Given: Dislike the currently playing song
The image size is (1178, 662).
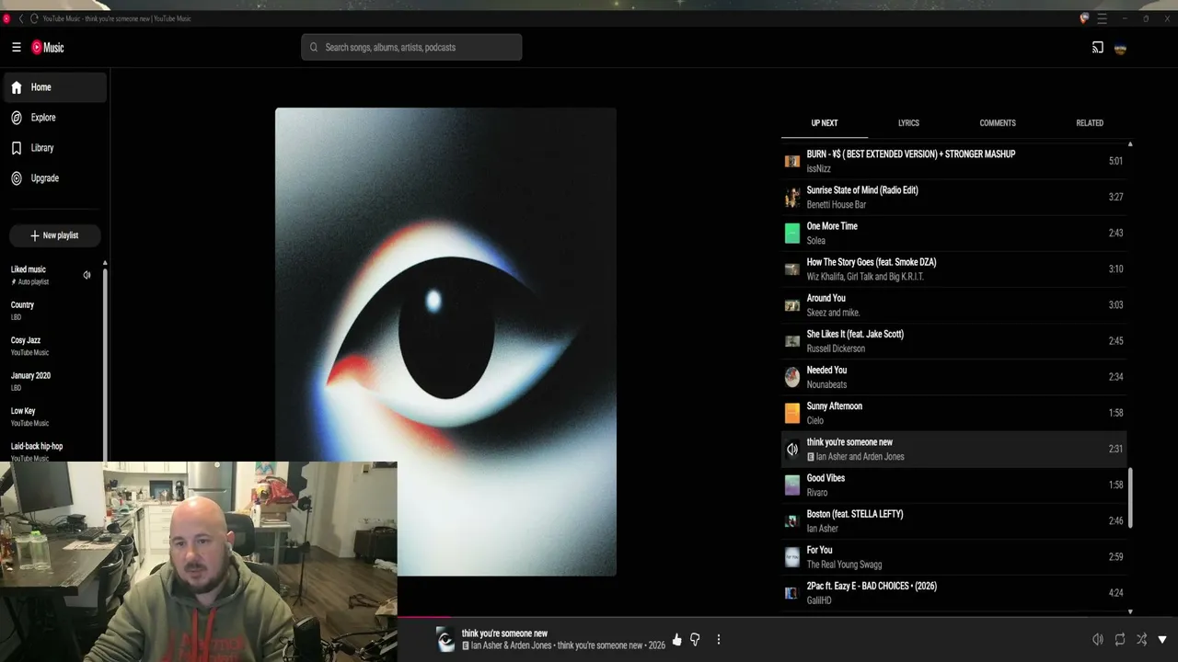Looking at the screenshot, I should click(695, 640).
